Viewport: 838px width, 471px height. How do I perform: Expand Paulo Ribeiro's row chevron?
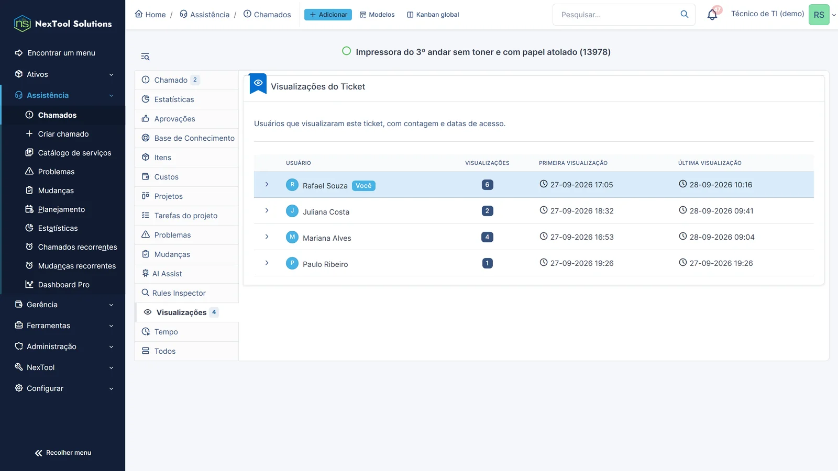(267, 263)
